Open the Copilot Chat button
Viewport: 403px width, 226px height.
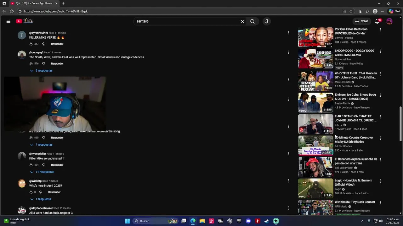[x=394, y=11]
